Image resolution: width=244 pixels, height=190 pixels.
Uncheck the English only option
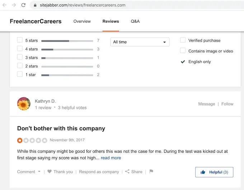(183, 62)
